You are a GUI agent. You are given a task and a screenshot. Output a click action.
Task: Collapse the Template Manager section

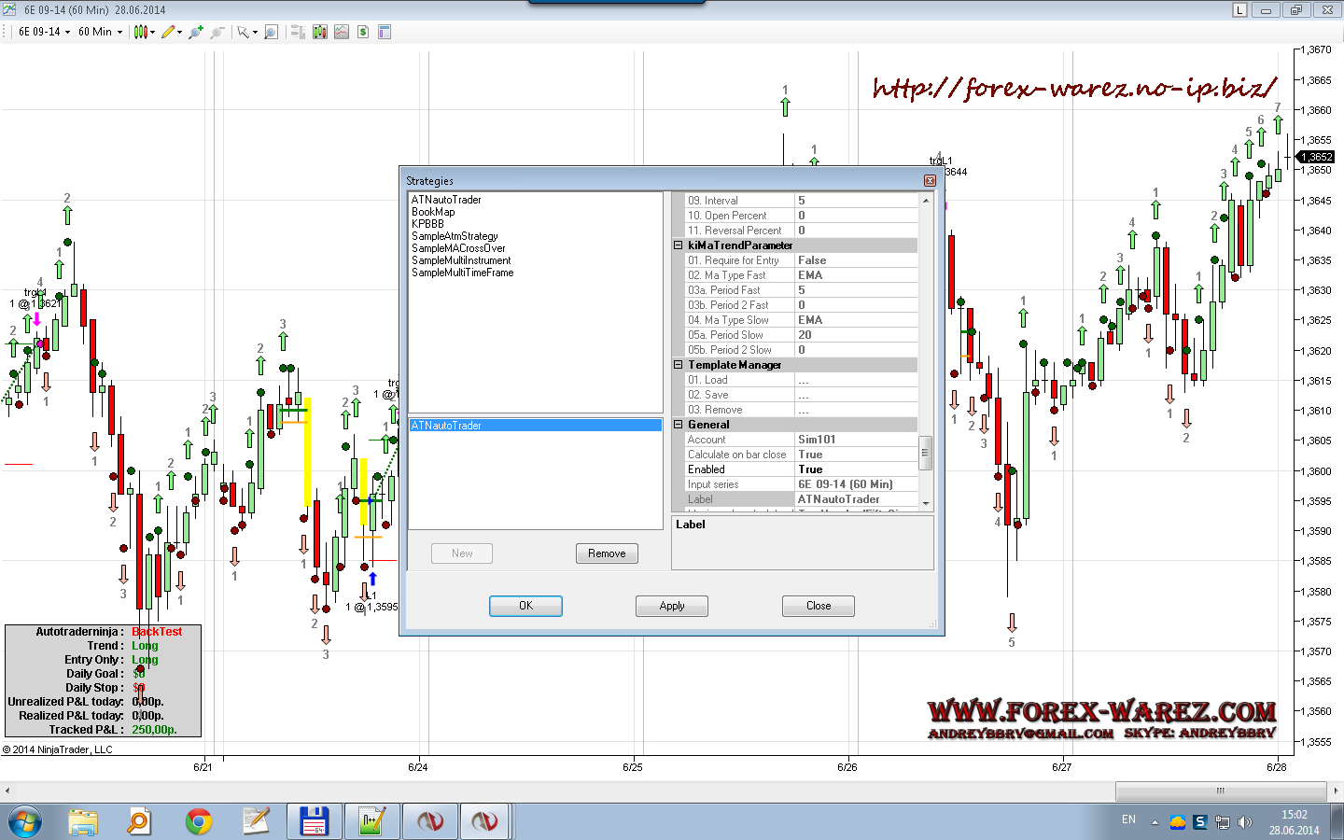679,365
